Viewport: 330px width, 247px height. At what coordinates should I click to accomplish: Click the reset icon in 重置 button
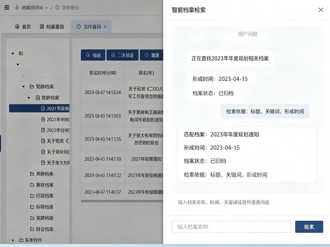(x=146, y=55)
